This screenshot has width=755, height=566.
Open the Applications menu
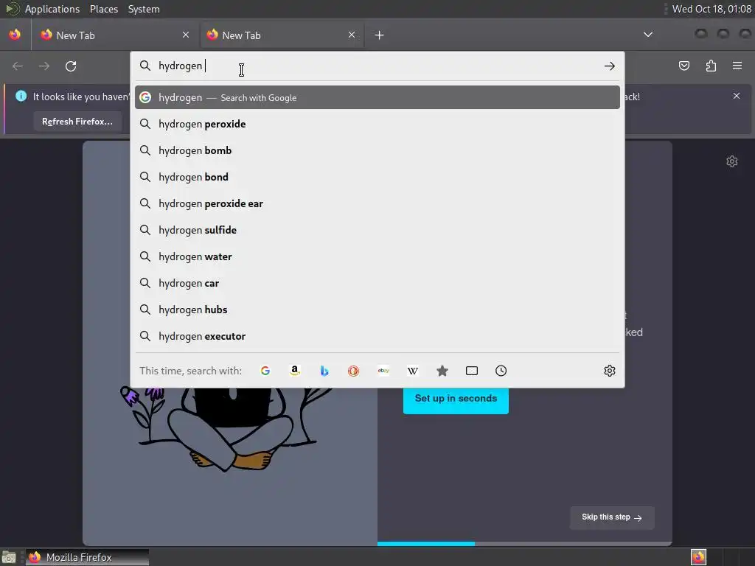tap(52, 9)
